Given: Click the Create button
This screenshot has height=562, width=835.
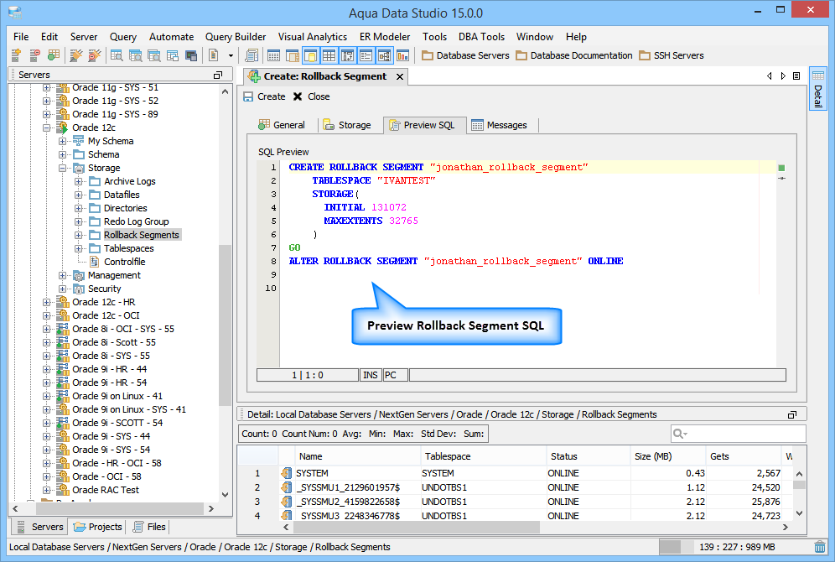Looking at the screenshot, I should 264,96.
